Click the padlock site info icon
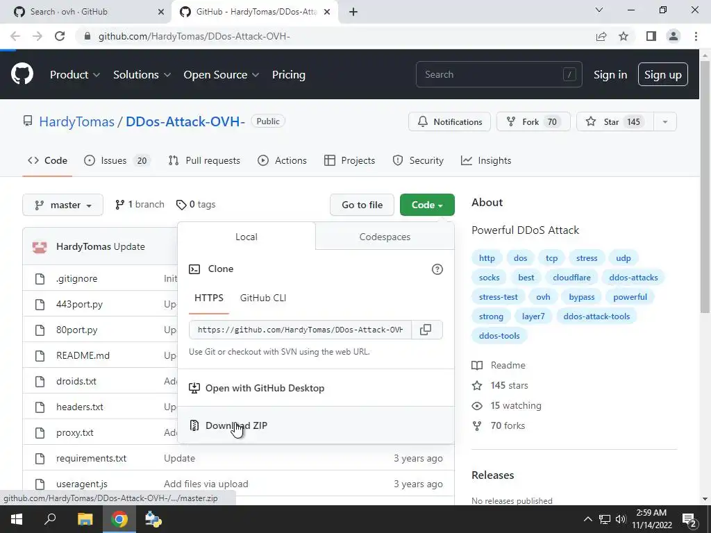The image size is (711, 533). (88, 36)
